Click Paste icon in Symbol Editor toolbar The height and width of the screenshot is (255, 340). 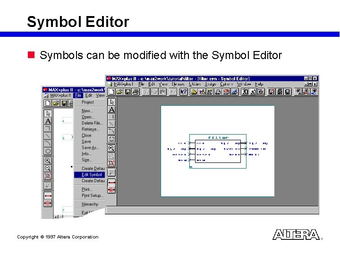click(x=162, y=92)
